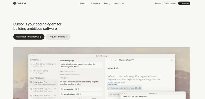
Task: Click the reload icon in Cursor Desktop
Action: tap(116, 60)
